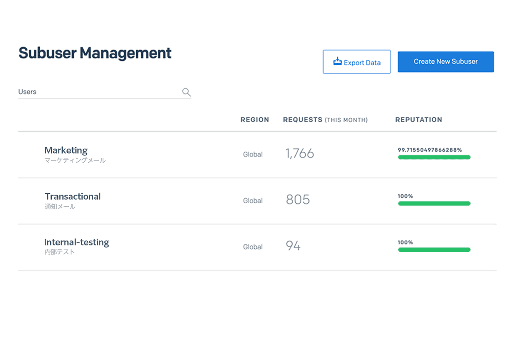
Task: Click Internal-testing's green reputation bar
Action: [434, 250]
